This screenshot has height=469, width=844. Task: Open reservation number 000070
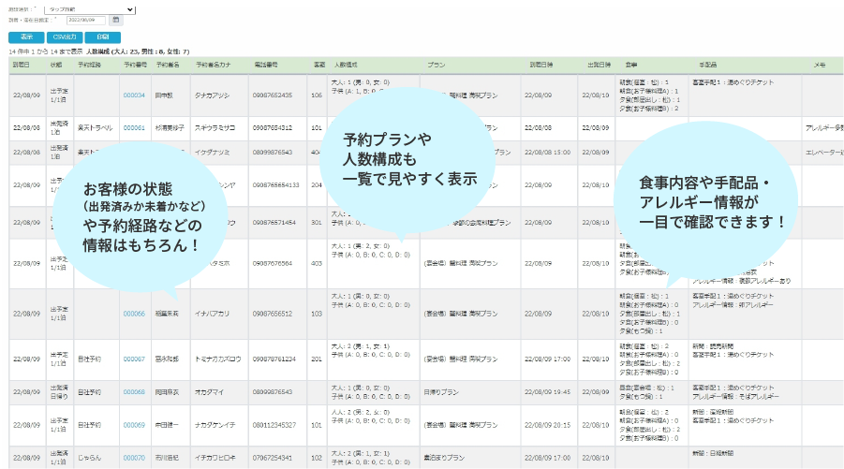pos(134,458)
